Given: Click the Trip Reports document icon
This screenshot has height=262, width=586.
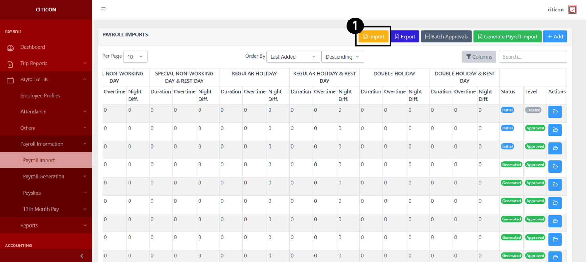Looking at the screenshot, I should (11, 64).
